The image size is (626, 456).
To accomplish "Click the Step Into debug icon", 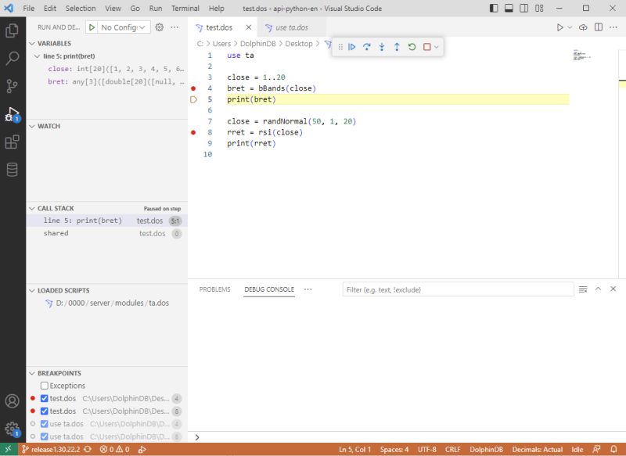I will [x=381, y=47].
